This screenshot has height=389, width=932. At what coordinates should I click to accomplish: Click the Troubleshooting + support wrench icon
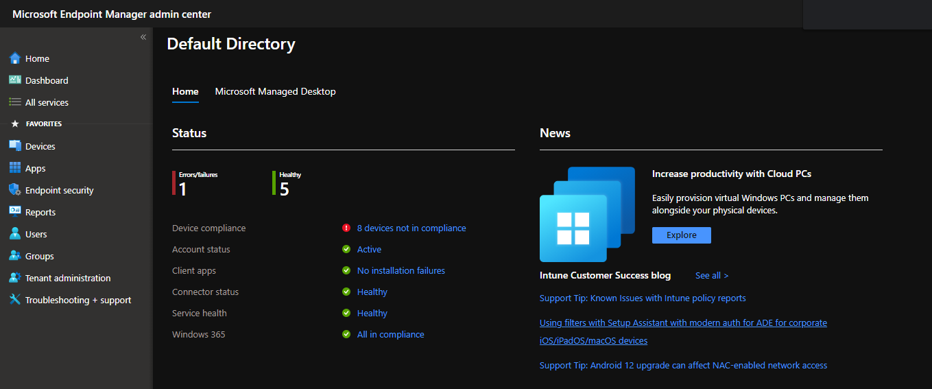[x=15, y=300]
